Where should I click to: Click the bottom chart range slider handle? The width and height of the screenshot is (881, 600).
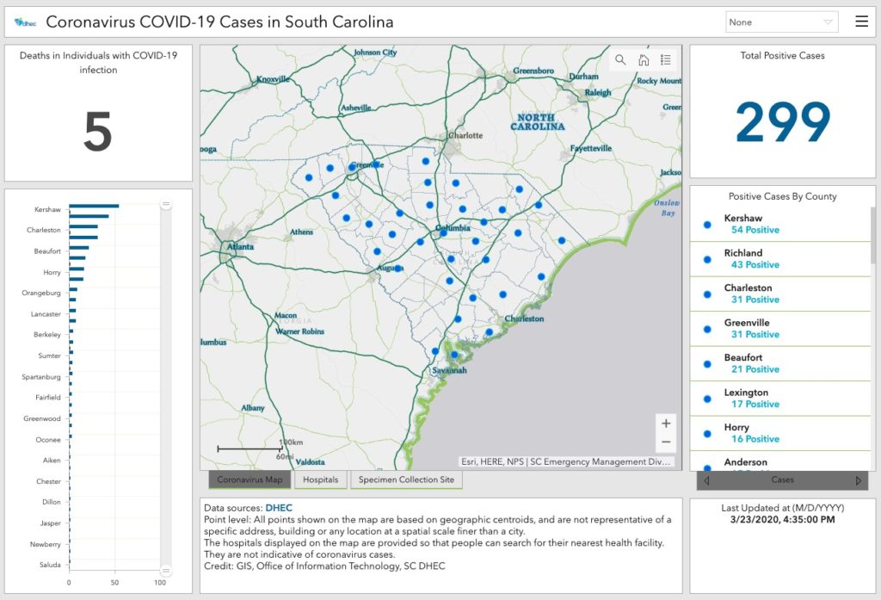[x=166, y=570]
